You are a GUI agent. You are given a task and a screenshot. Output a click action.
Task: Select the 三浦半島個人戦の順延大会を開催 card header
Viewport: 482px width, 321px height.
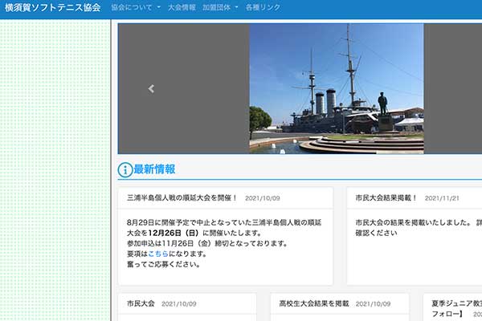182,197
